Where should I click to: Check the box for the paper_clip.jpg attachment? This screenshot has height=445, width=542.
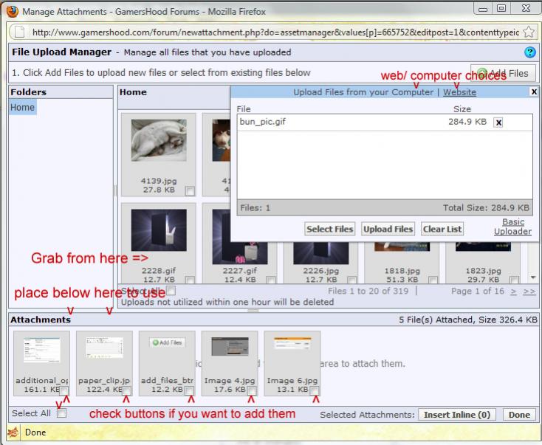pyautogui.click(x=127, y=390)
